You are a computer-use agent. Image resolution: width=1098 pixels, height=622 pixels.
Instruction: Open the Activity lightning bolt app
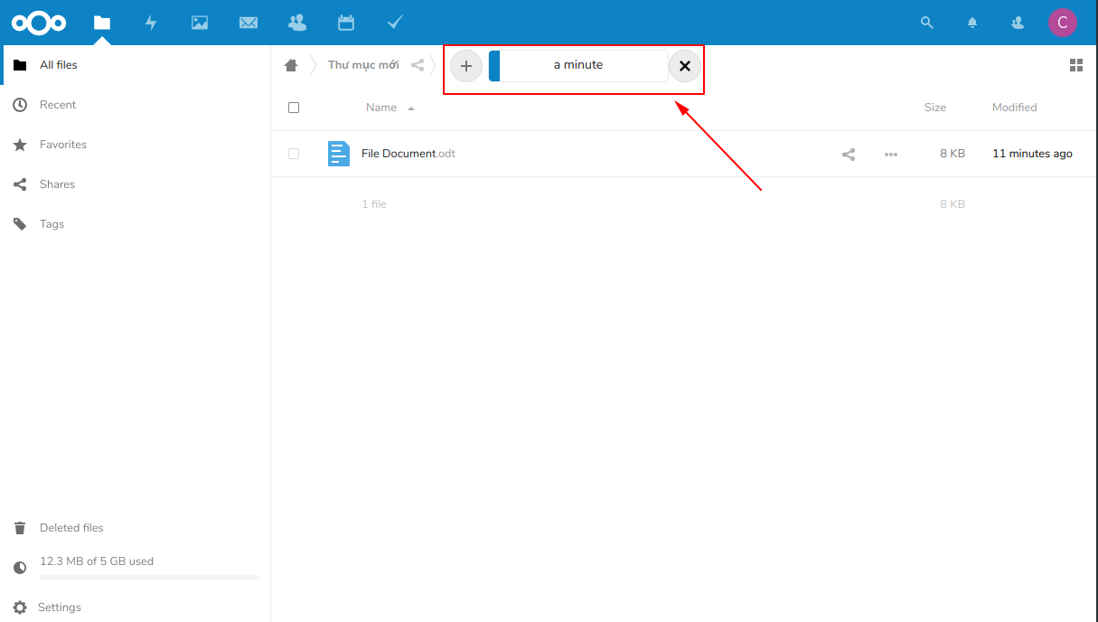[151, 23]
